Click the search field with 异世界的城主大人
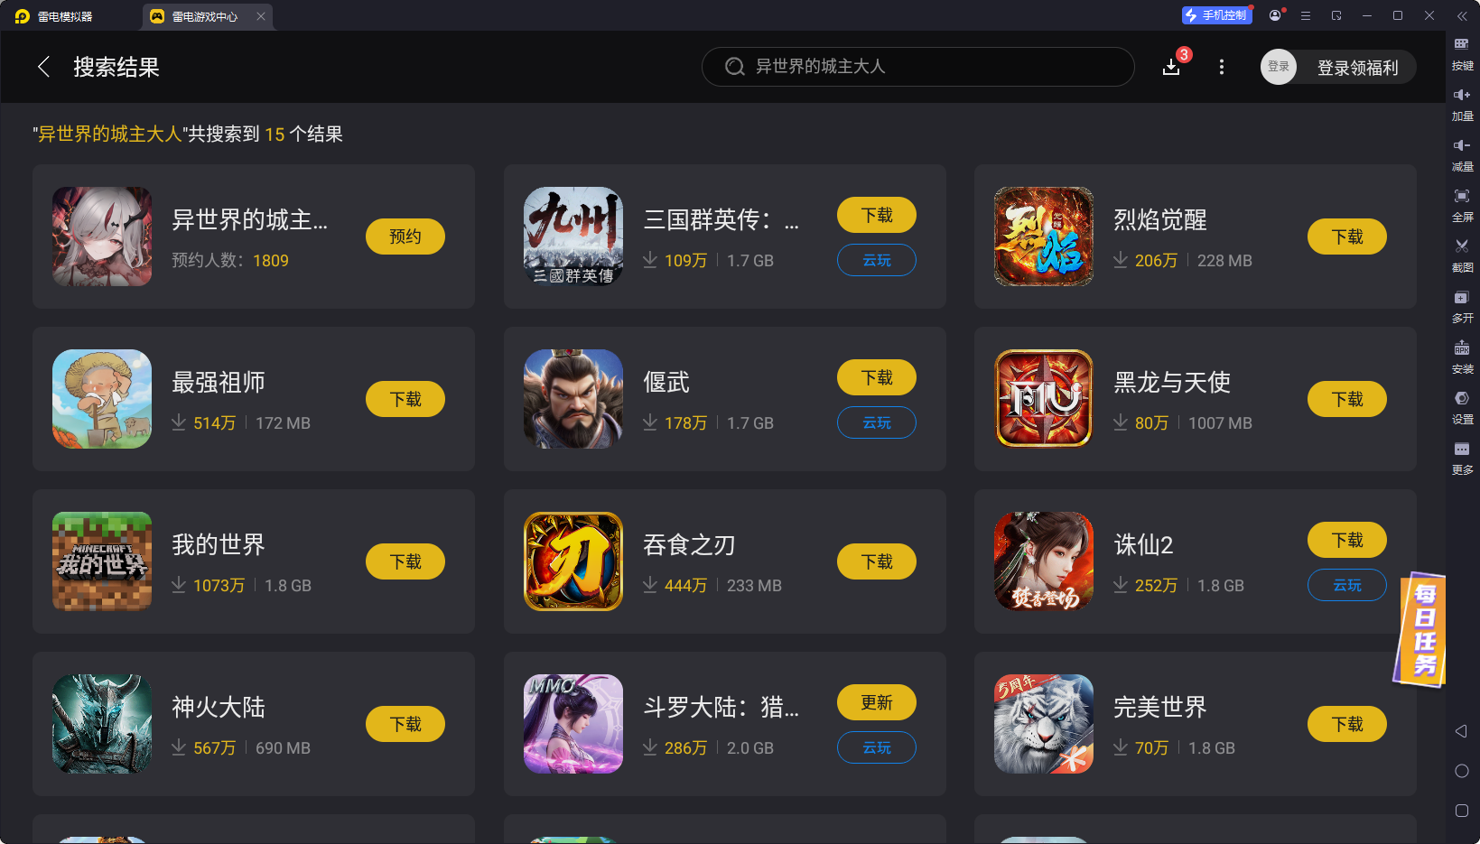Image resolution: width=1480 pixels, height=844 pixels. (x=917, y=67)
